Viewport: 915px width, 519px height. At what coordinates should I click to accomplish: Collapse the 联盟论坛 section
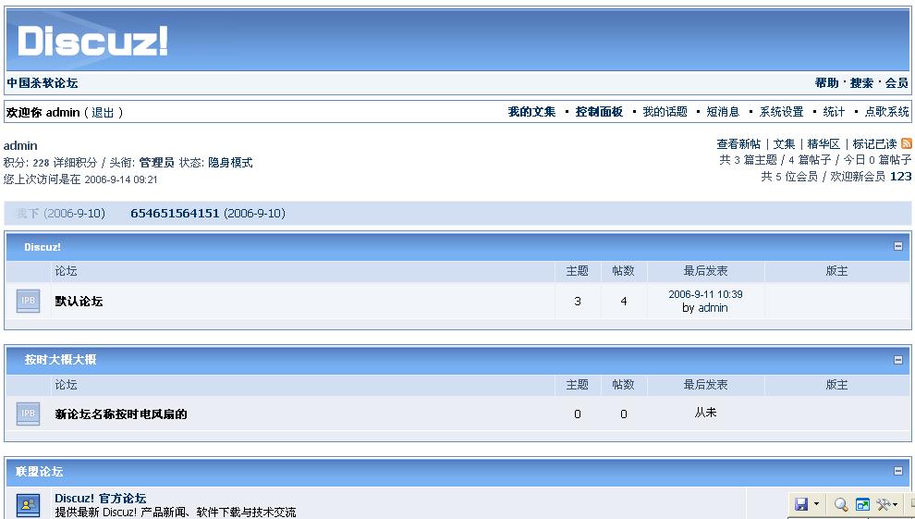[x=898, y=471]
